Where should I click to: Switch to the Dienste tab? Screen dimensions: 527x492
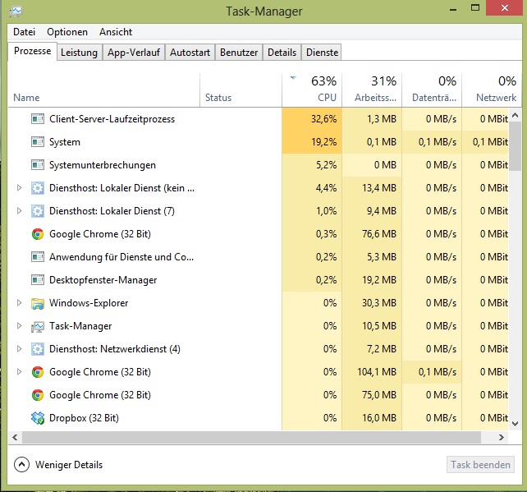(322, 53)
